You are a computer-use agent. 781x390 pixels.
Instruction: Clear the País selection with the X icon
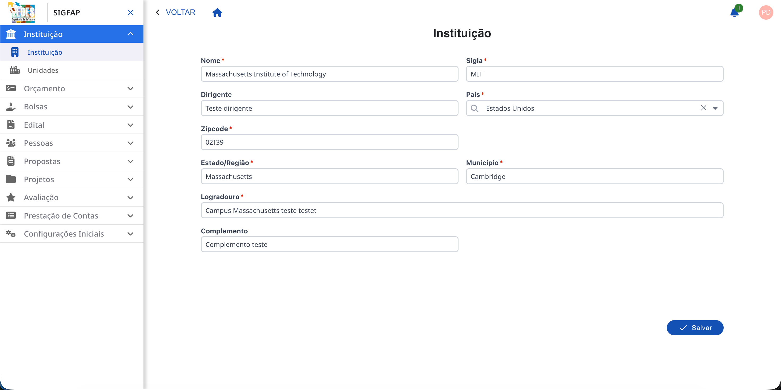(704, 108)
